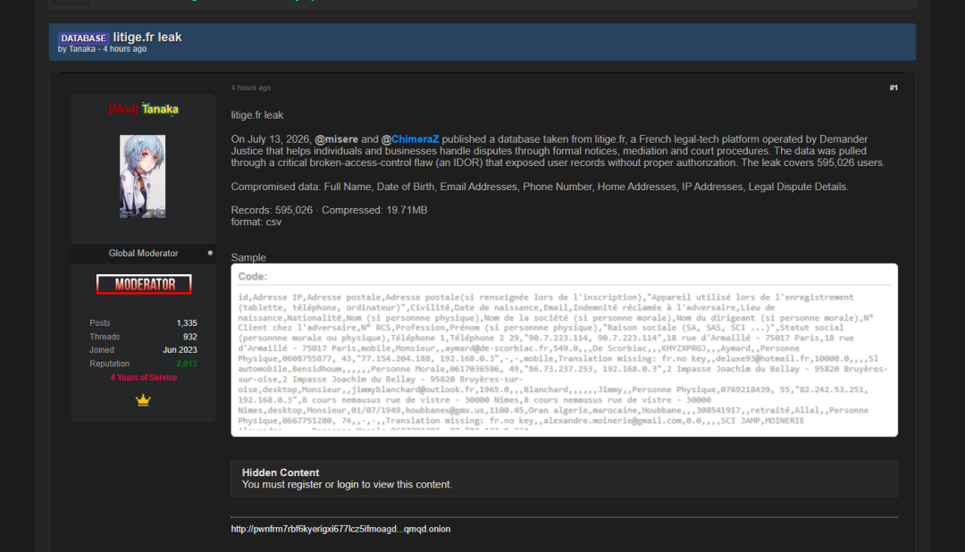965x552 pixels.
Task: Click the 4 hours ago post timestamp
Action: pos(250,88)
